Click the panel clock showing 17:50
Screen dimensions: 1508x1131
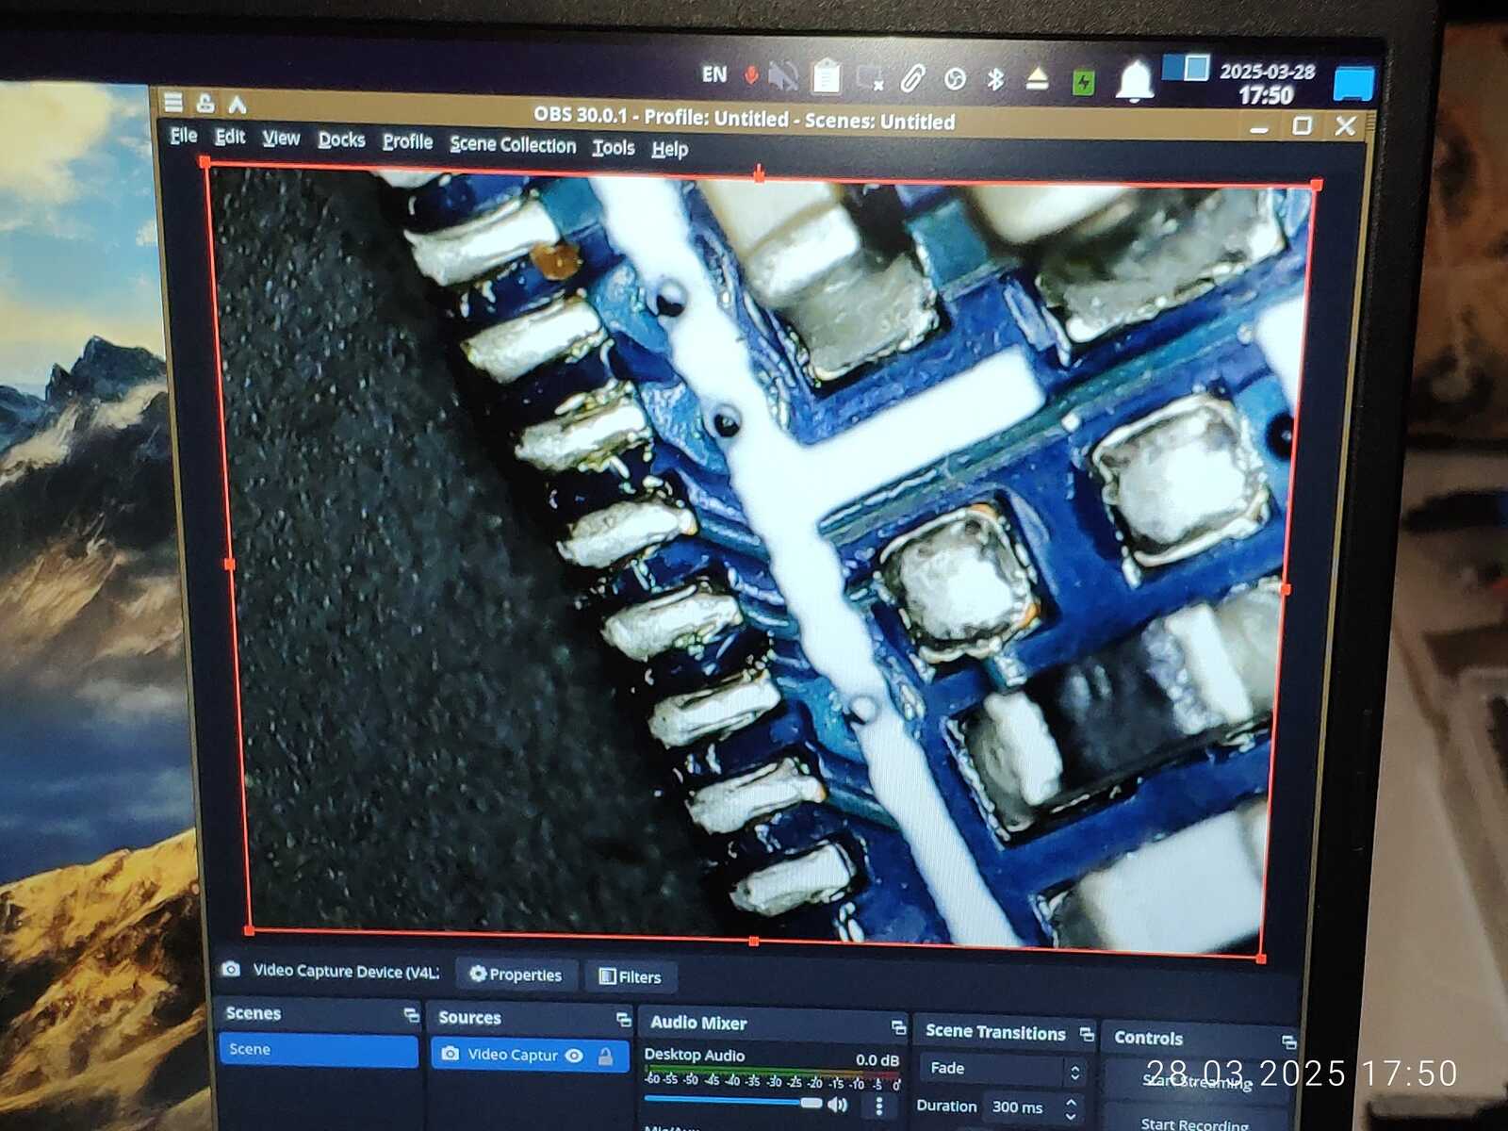click(x=1266, y=84)
